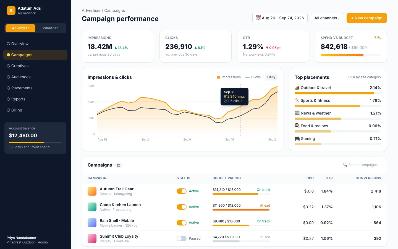398x249 pixels.
Task: Click the Spend vs Budget progress bar
Action: tap(351, 55)
